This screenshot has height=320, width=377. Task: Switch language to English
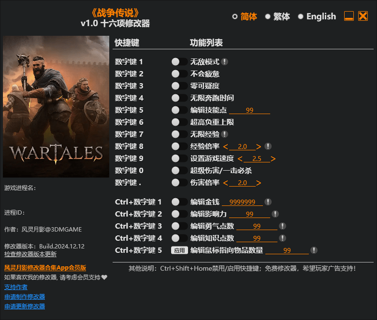(x=317, y=16)
